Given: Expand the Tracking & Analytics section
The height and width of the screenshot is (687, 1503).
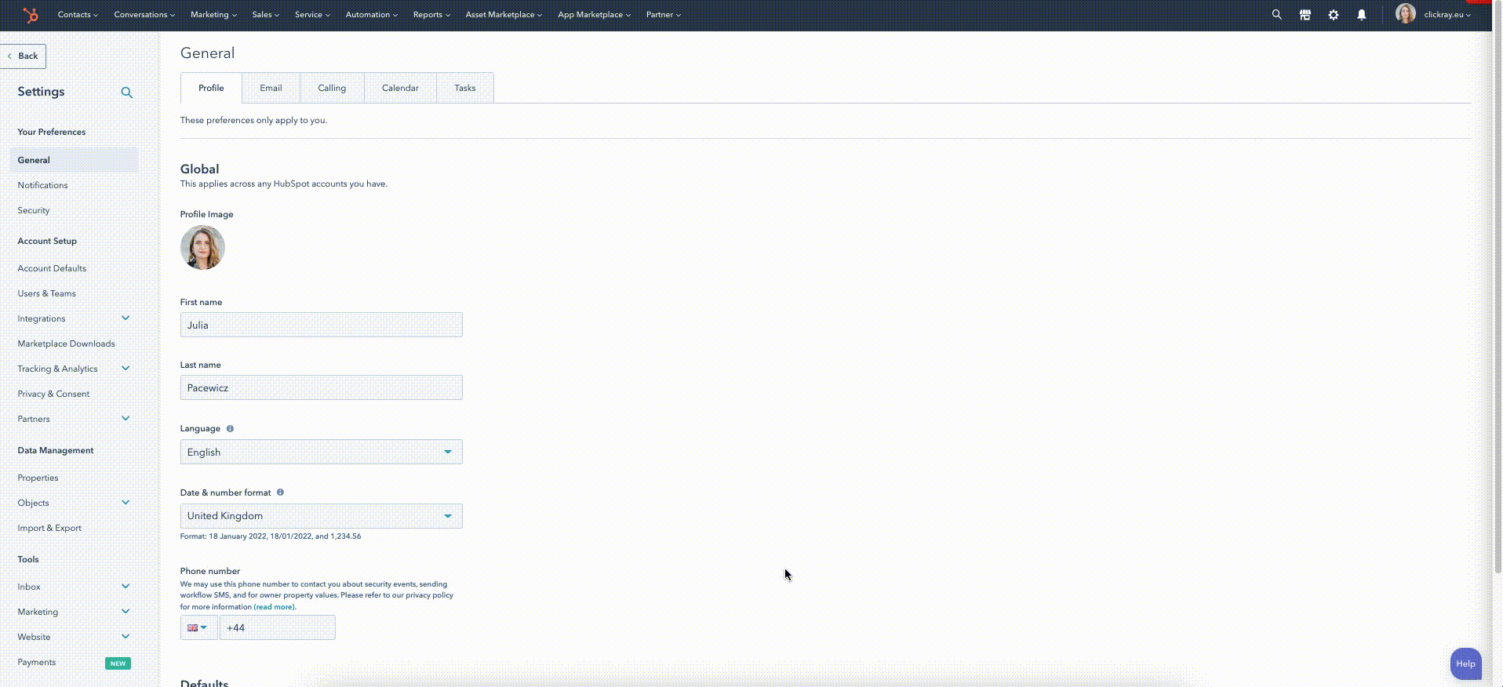Looking at the screenshot, I should [x=126, y=368].
